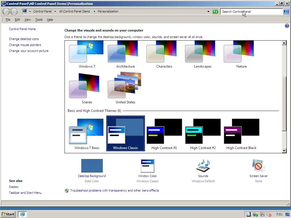Click the refresh button in address bar
This screenshot has width=291, height=218.
coord(215,11)
